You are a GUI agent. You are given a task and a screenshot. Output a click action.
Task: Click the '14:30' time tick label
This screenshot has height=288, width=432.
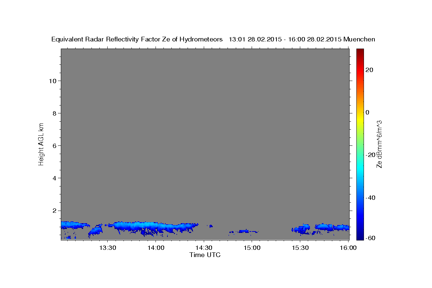point(204,248)
